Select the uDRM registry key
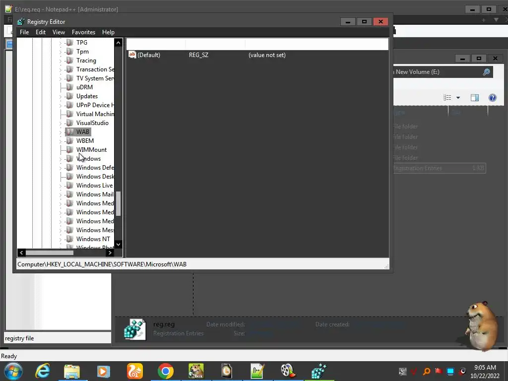Image resolution: width=508 pixels, height=381 pixels. [84, 87]
